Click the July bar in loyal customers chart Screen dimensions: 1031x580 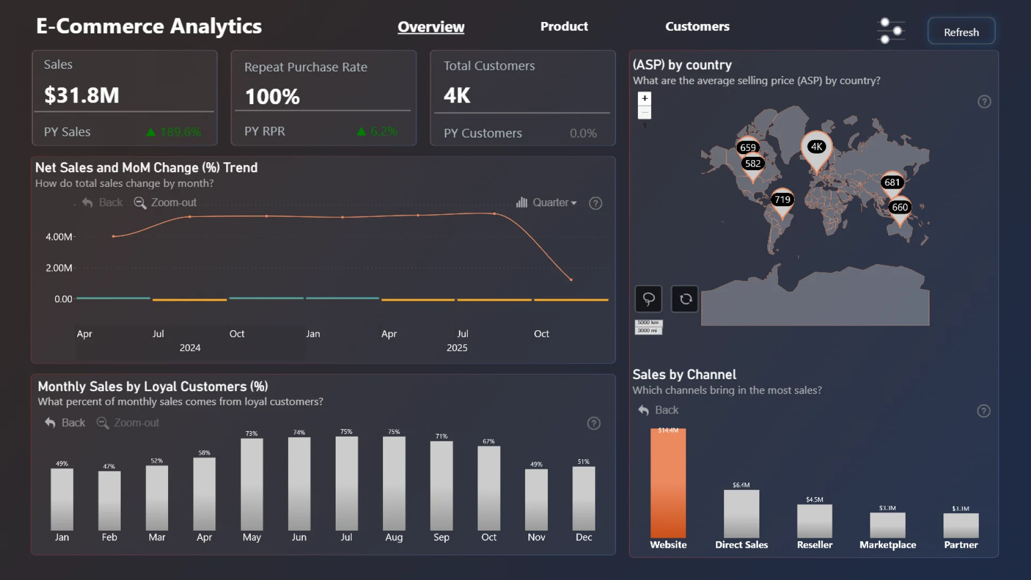pos(346,483)
